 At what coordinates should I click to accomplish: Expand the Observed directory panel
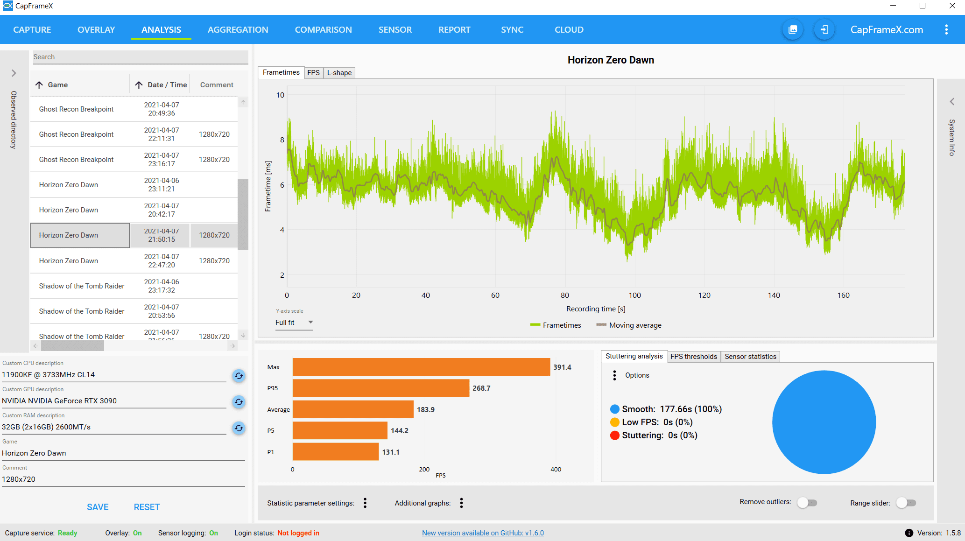pyautogui.click(x=14, y=73)
